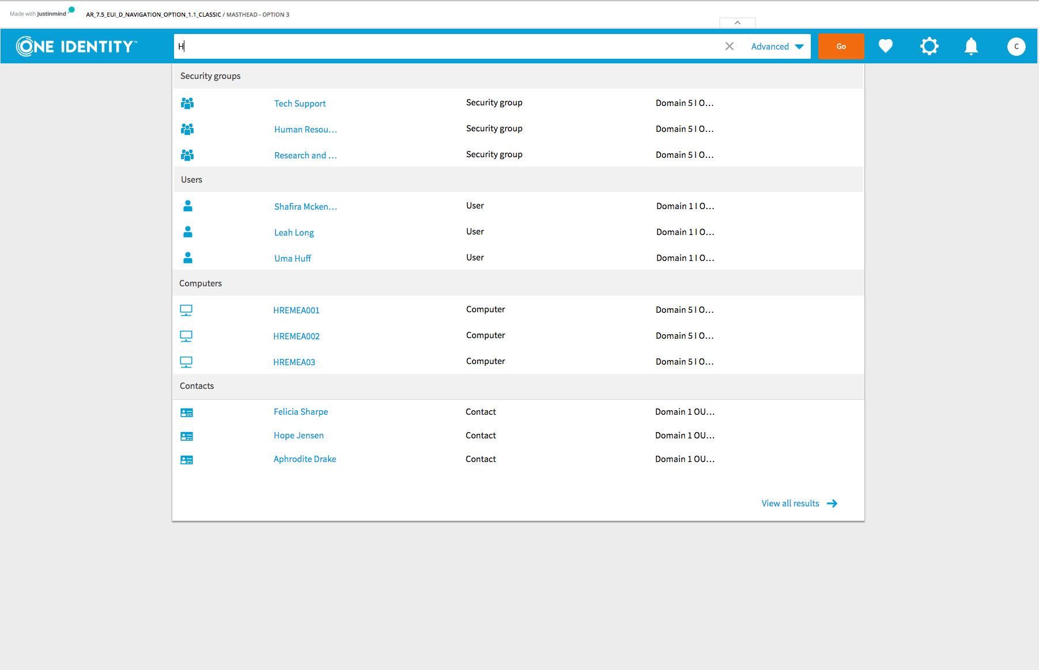1039x670 pixels.
Task: Click the Contacts section header
Action: point(518,386)
